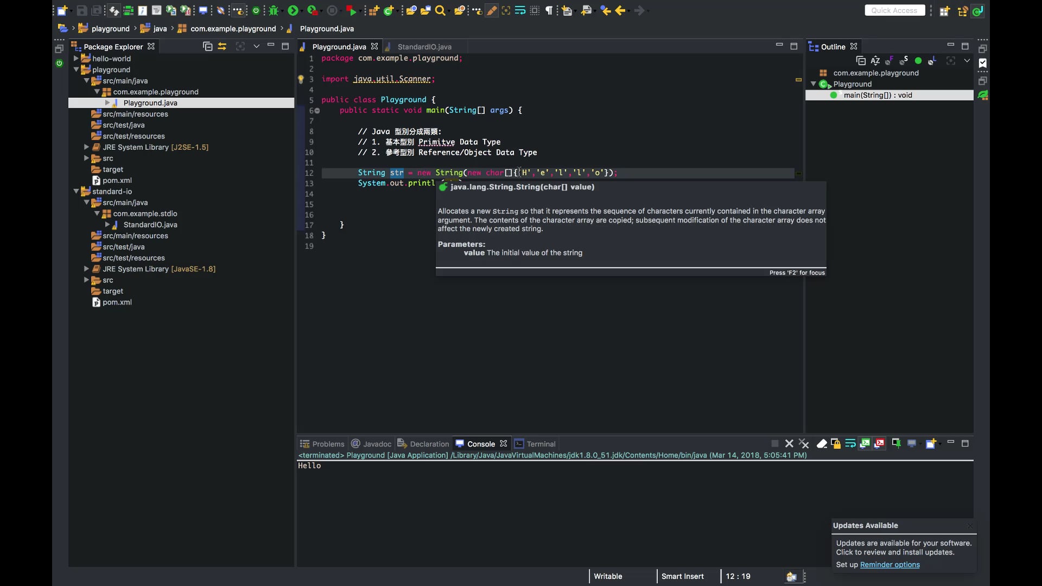Click the green Run button in toolbar
The image size is (1042, 586).
coord(293,10)
